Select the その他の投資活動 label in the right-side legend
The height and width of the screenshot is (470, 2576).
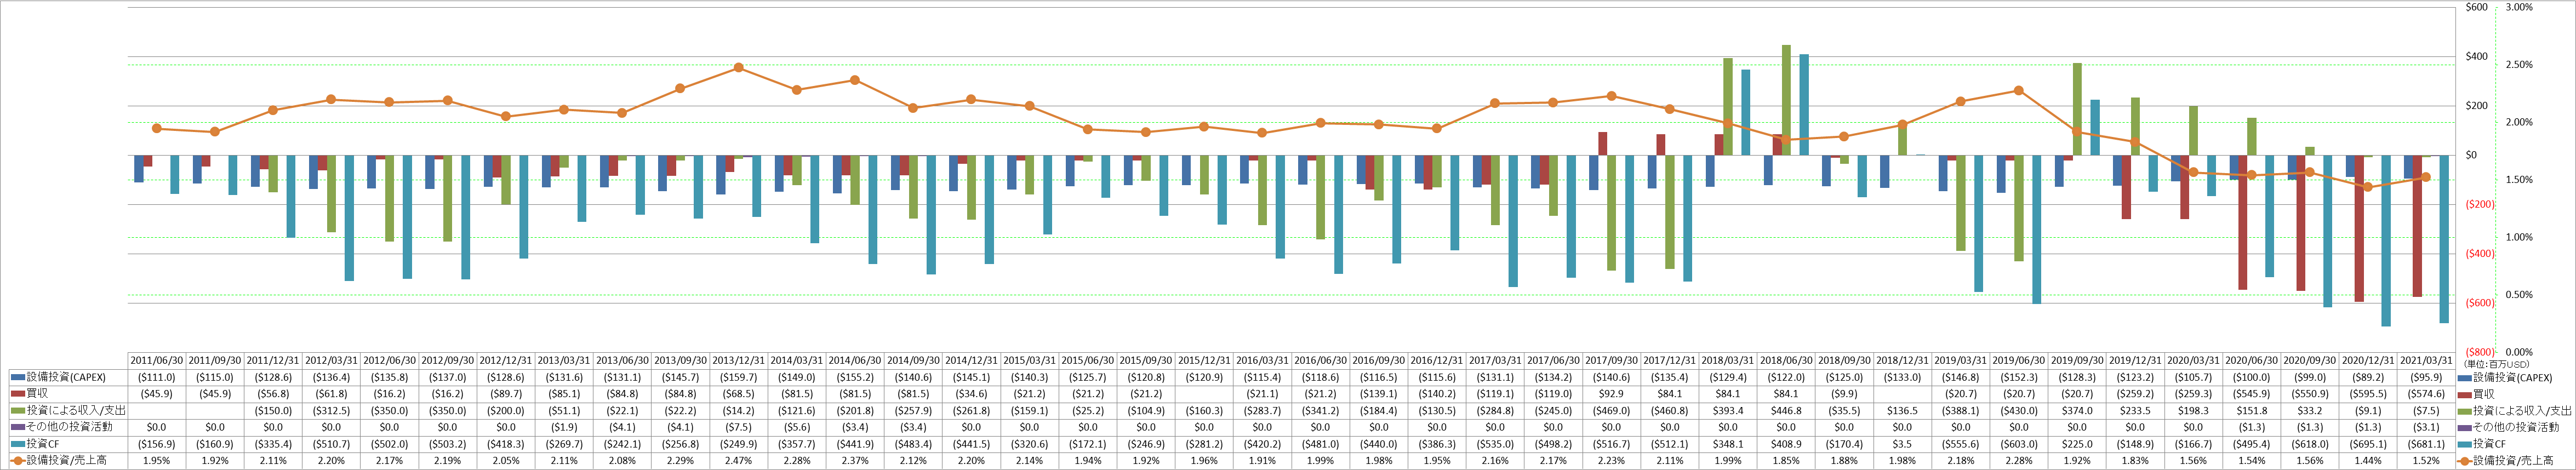click(2516, 427)
